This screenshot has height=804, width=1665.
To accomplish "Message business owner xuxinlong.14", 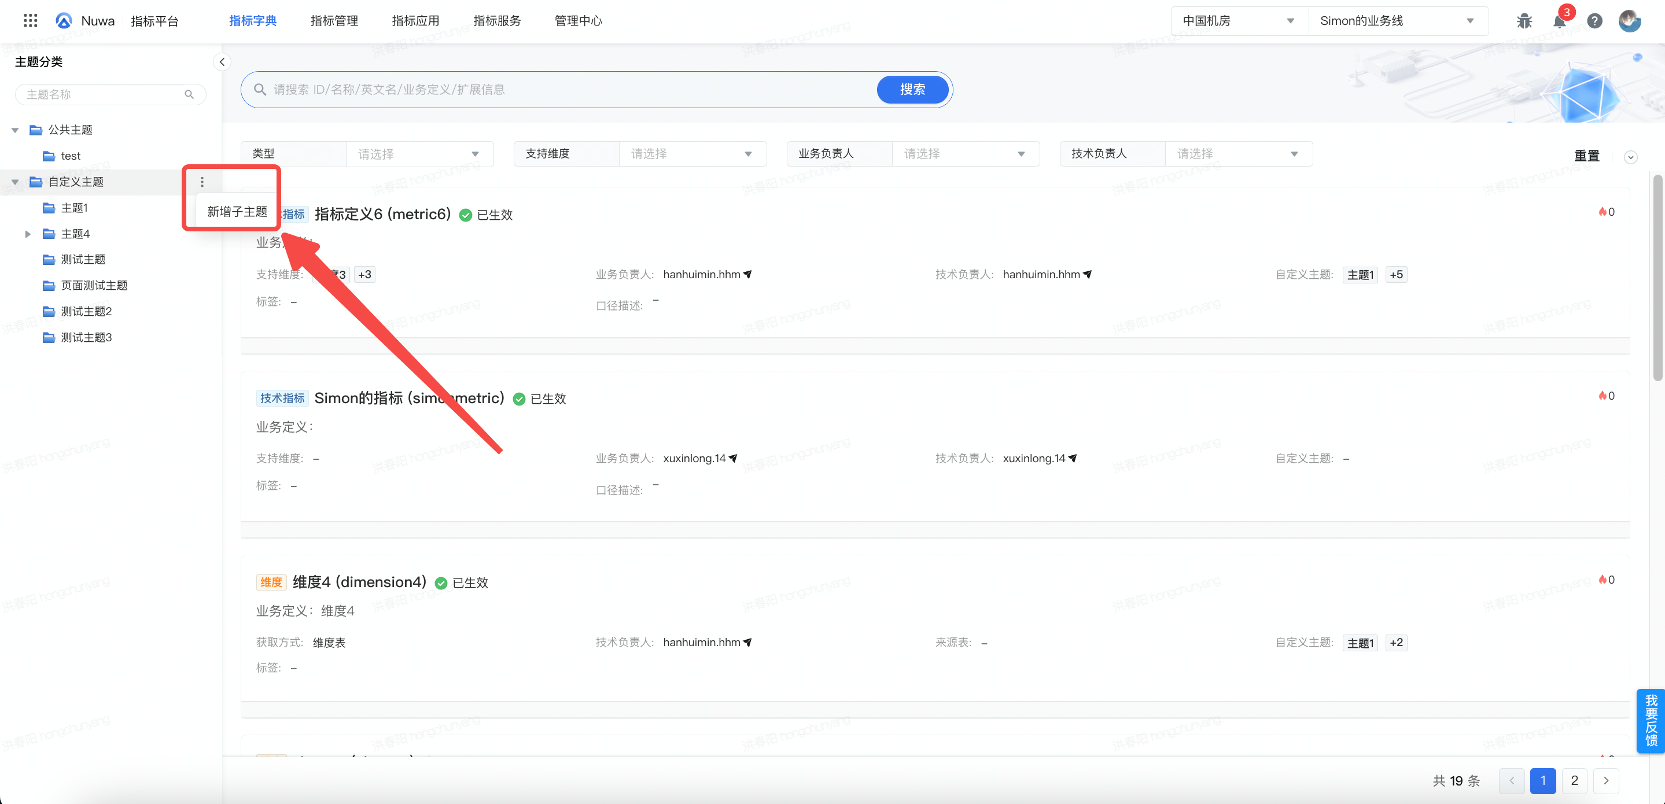I will pos(733,458).
